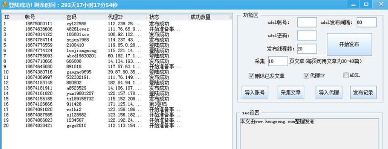Click status 发布成功 in row 1
The image size is (388, 149).
(159, 24)
